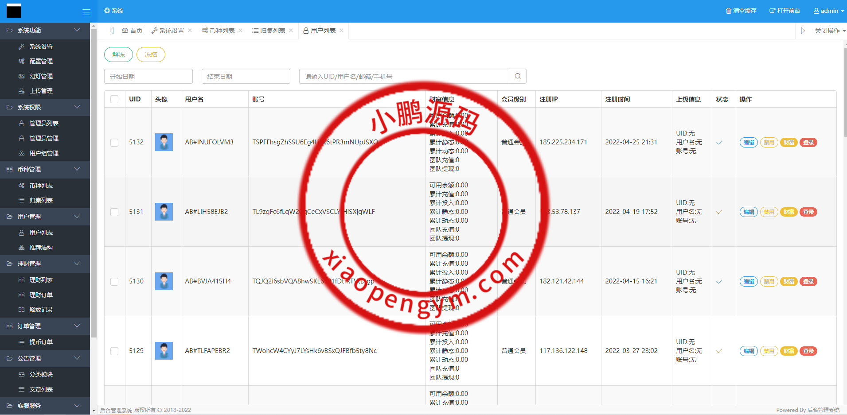The image size is (847, 415).
Task: Close the 币种列表 tab
Action: (x=240, y=31)
